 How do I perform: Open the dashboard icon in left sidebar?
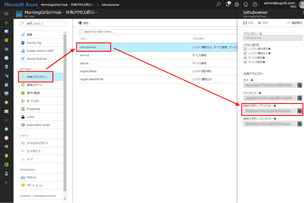click(7, 31)
